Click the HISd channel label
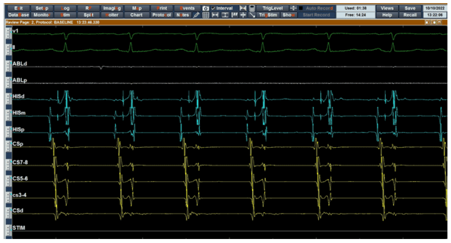The height and width of the screenshot is (243, 451). [18, 97]
